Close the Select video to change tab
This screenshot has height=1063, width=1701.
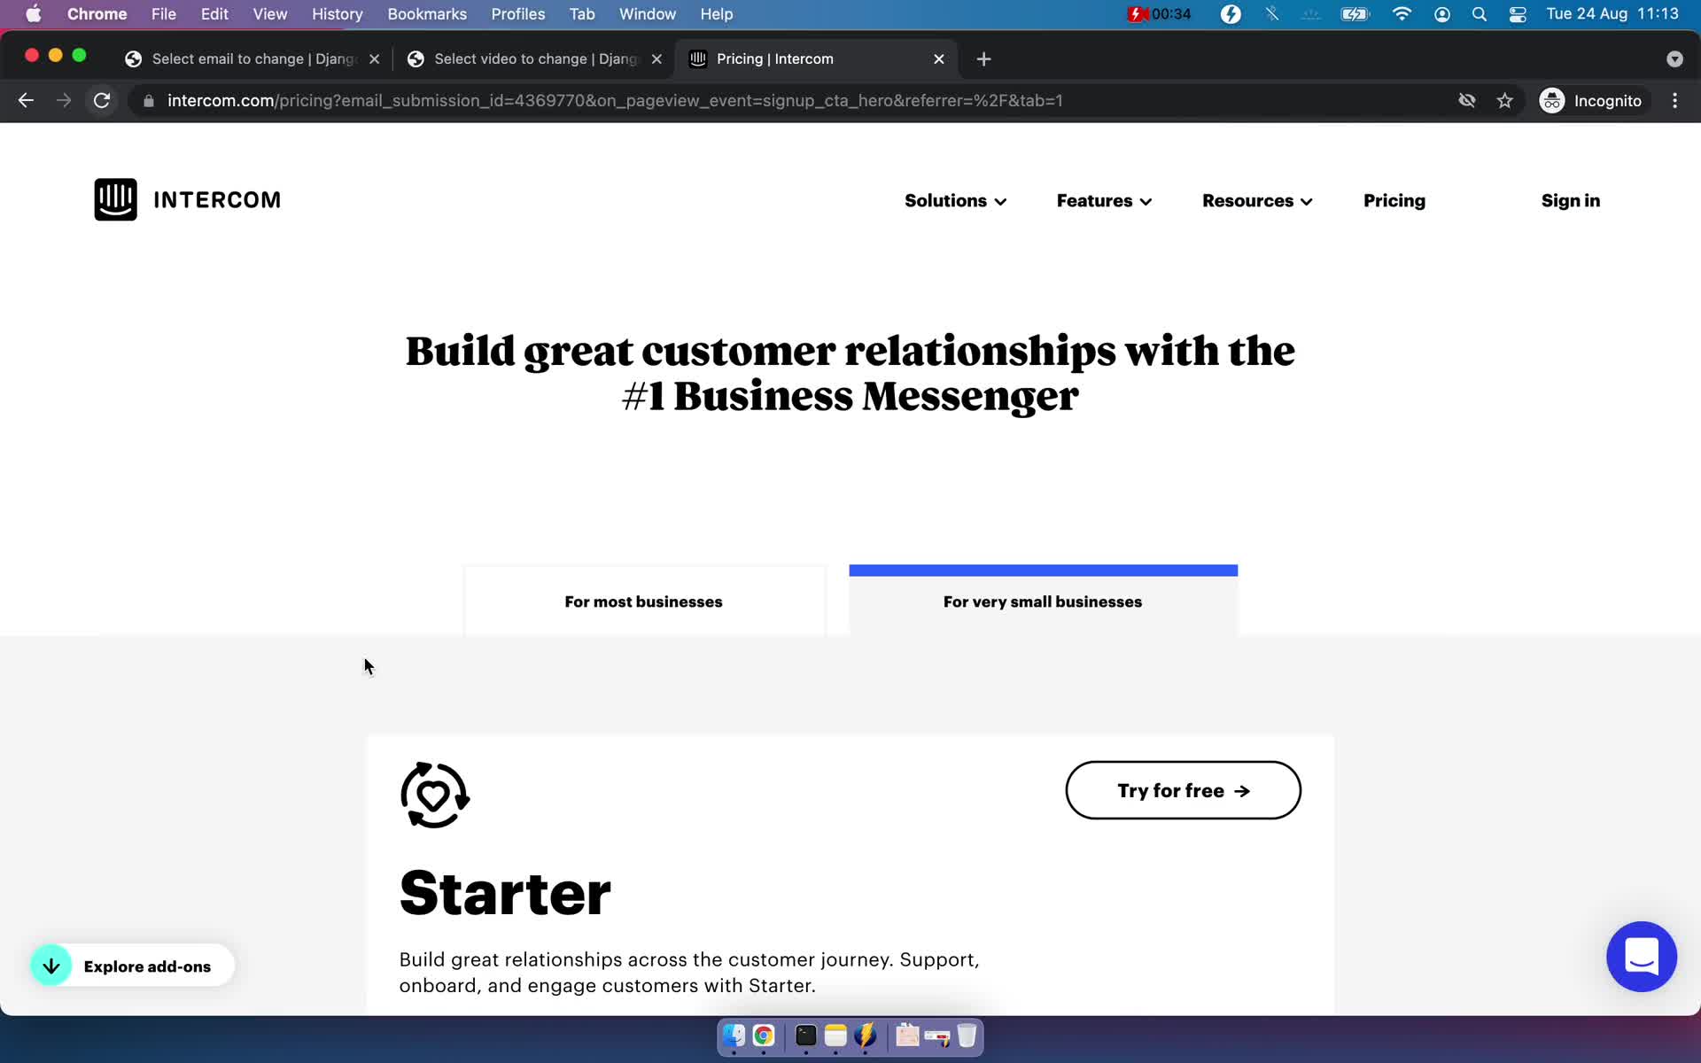pos(656,58)
